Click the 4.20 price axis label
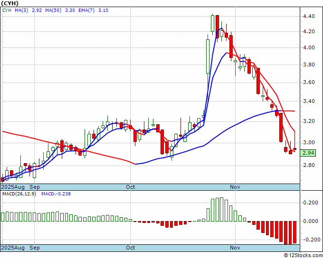 pyautogui.click(x=309, y=31)
